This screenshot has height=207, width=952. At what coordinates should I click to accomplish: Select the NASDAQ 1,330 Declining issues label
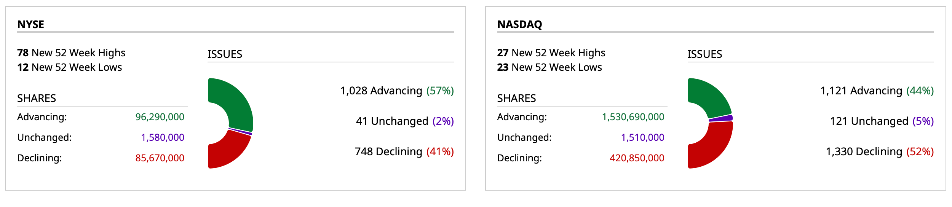(880, 152)
